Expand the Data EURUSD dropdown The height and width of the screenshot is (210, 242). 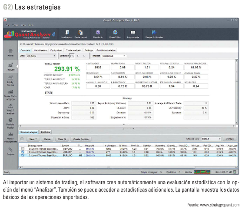[x=41, y=56]
